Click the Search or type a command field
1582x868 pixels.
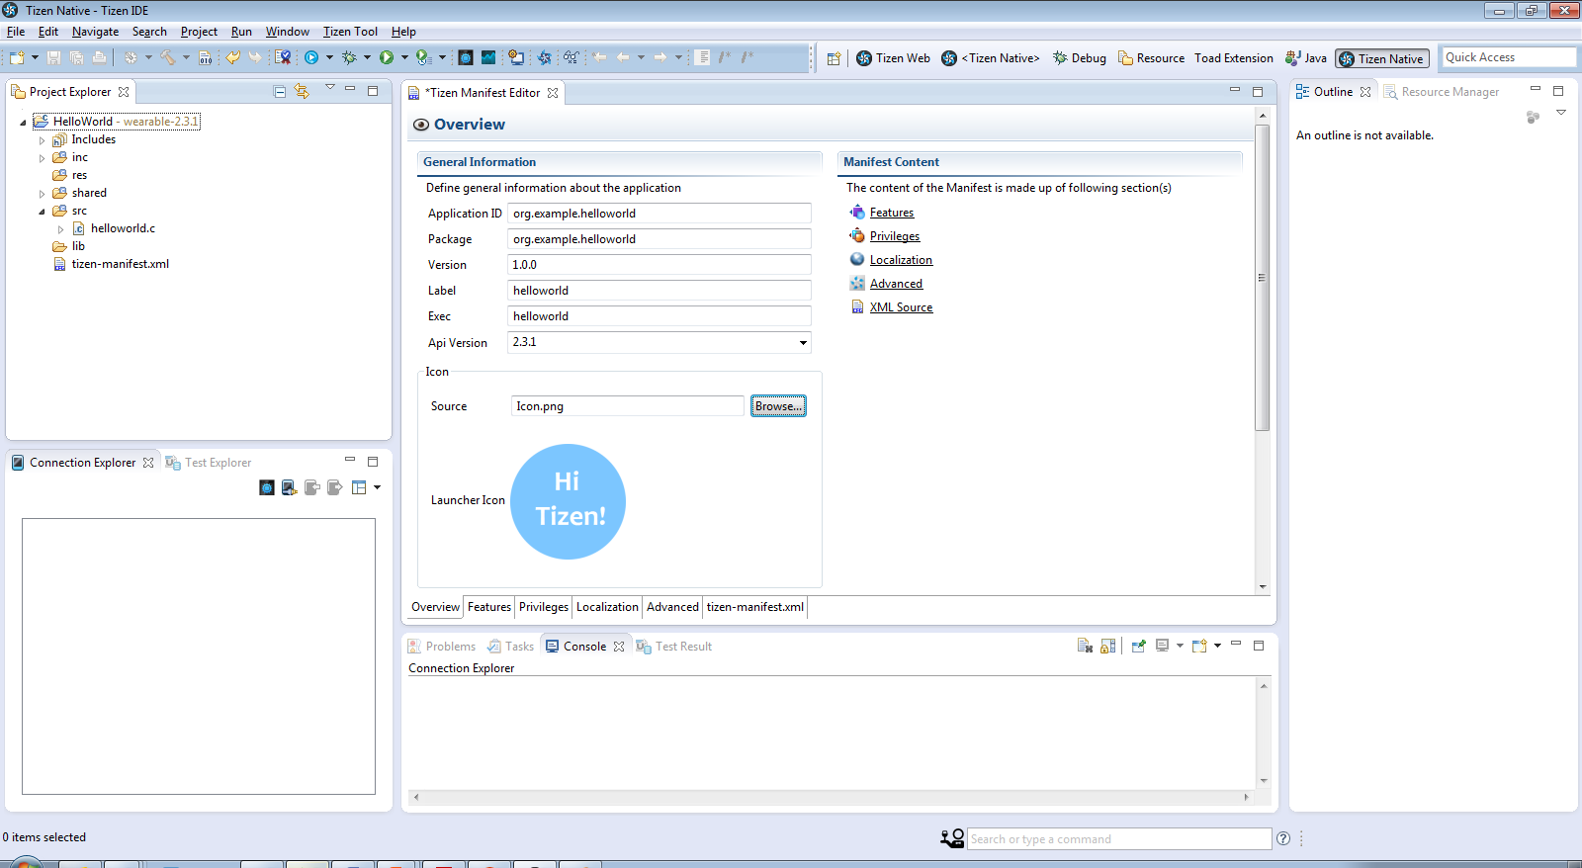coord(1119,839)
